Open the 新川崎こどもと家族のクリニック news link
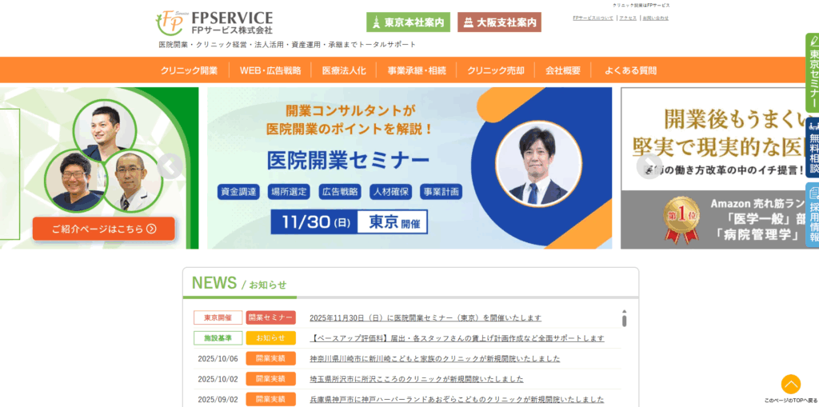 pyautogui.click(x=435, y=358)
